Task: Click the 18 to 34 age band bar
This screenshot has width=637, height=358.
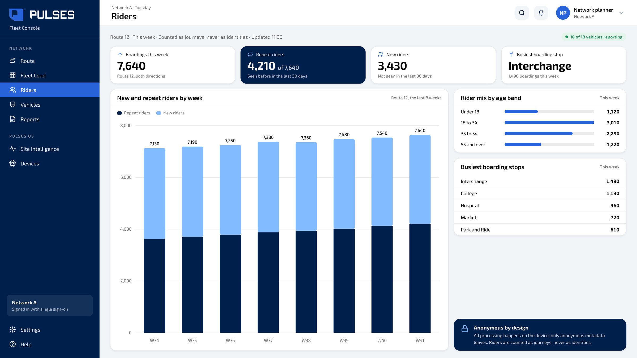Action: pyautogui.click(x=549, y=123)
